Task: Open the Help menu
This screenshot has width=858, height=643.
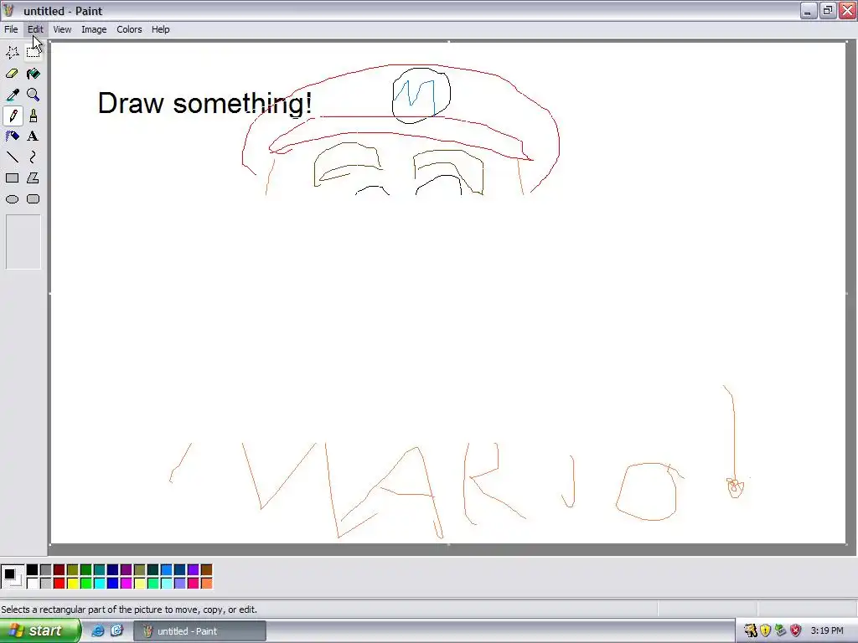Action: [160, 29]
